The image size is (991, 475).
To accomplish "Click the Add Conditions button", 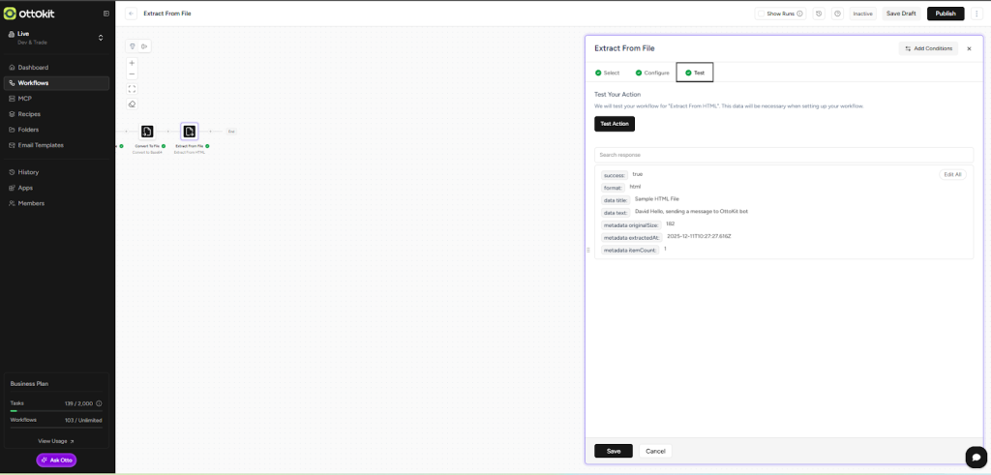I will 928,48.
